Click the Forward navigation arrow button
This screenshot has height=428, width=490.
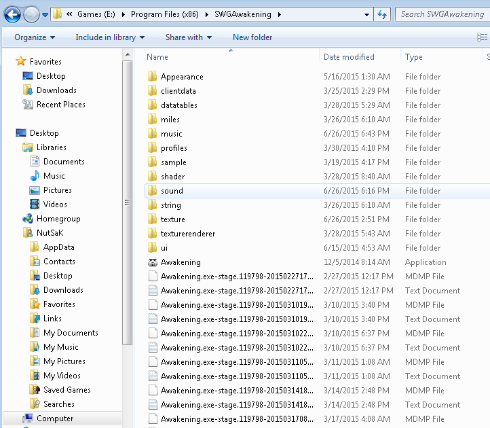pos(31,14)
